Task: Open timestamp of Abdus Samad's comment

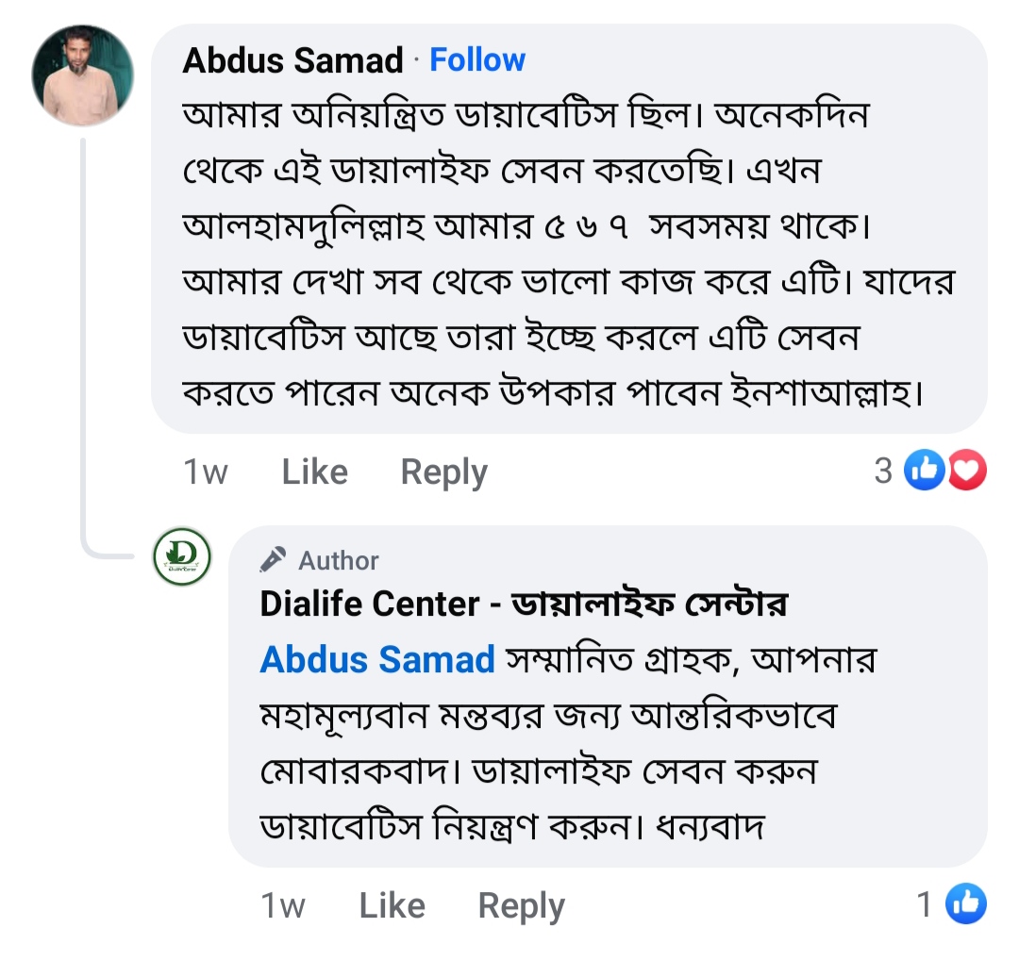Action: tap(205, 472)
